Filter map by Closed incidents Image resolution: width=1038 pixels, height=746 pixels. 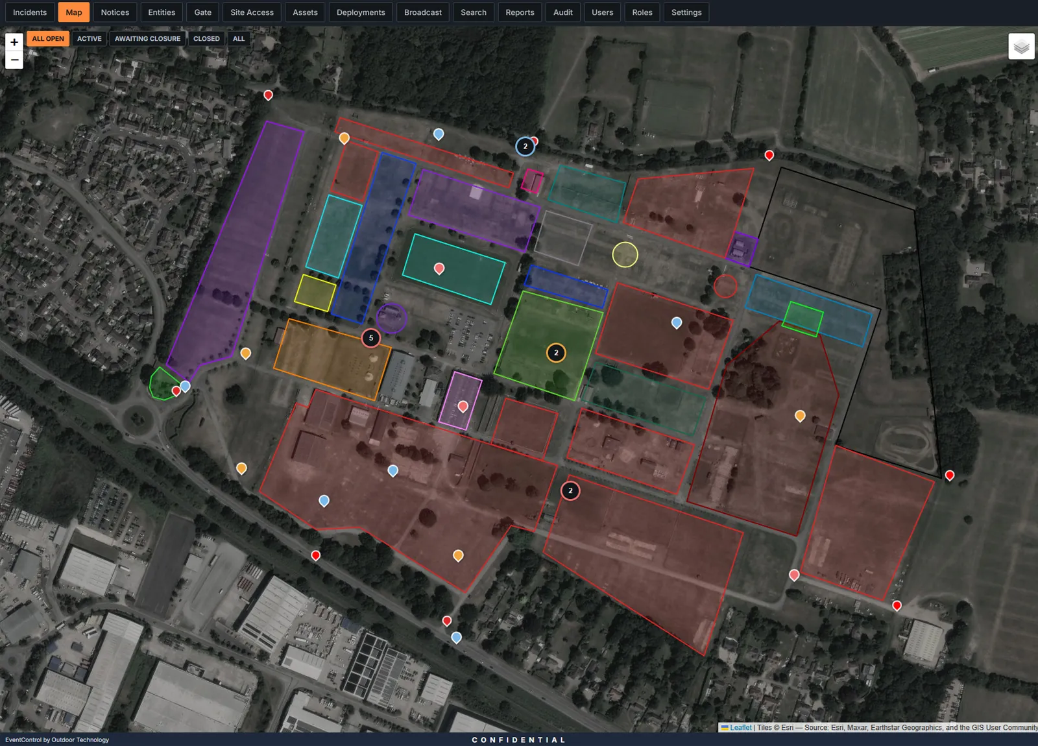206,39
